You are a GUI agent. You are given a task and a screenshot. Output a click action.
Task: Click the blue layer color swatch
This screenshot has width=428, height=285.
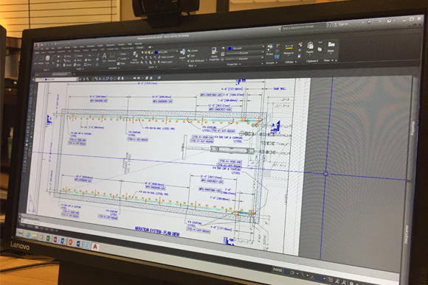156,52
